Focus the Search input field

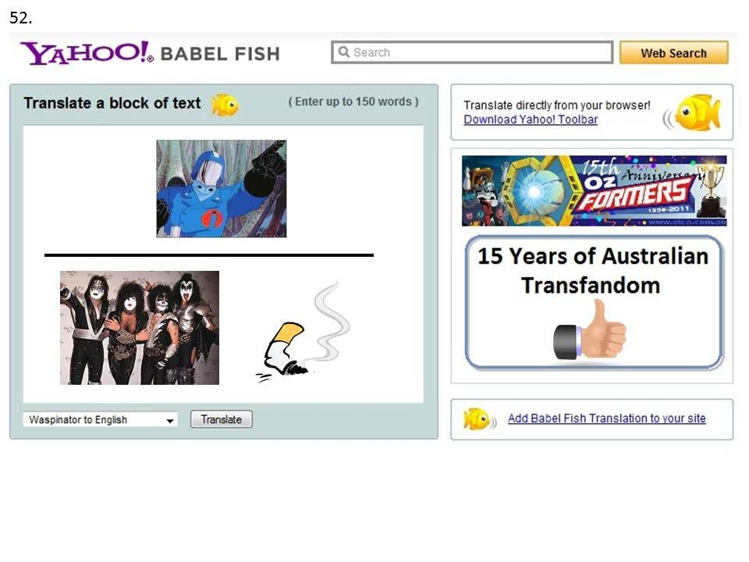point(472,52)
